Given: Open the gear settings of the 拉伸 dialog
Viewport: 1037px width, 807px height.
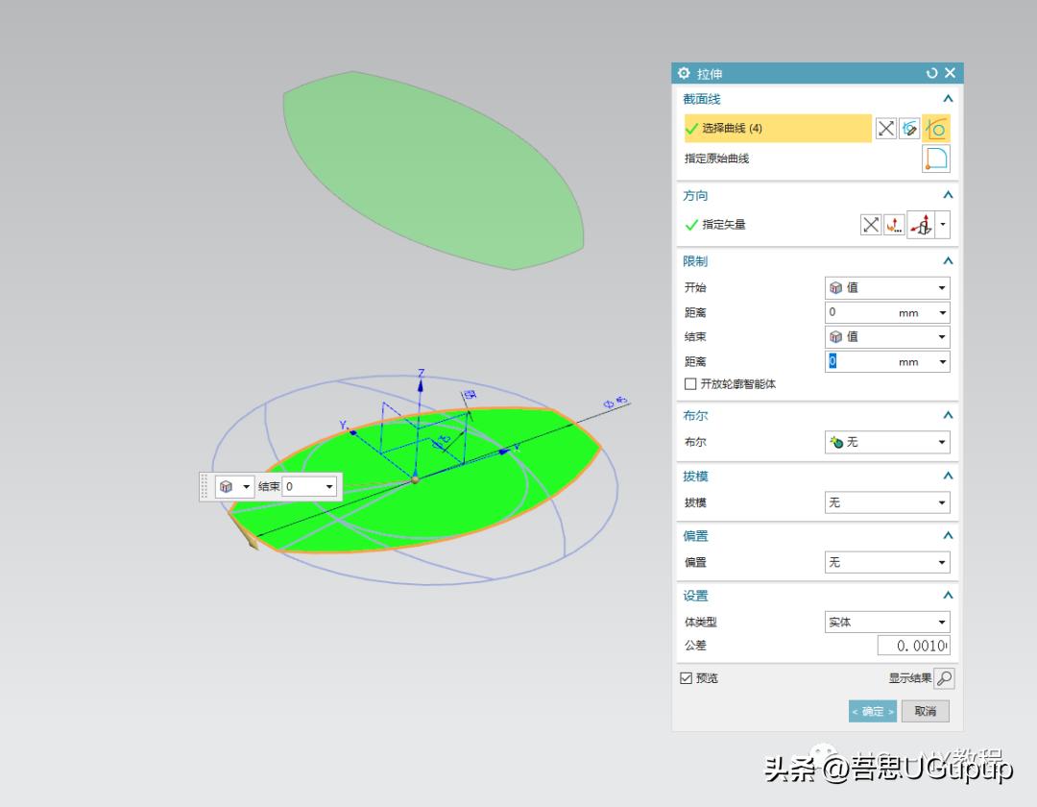Looking at the screenshot, I should (684, 73).
